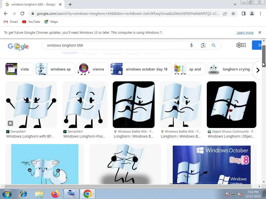Click the Google logo
266x199 pixels.
18,46
